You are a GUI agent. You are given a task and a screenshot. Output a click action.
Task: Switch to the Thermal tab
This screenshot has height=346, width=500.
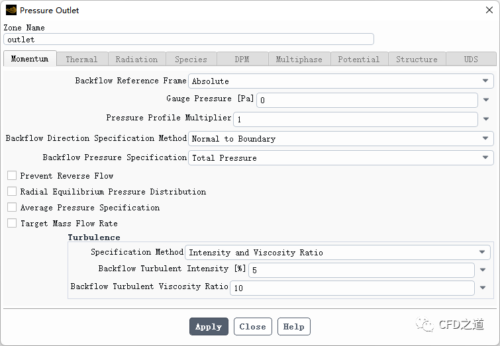[x=81, y=60]
